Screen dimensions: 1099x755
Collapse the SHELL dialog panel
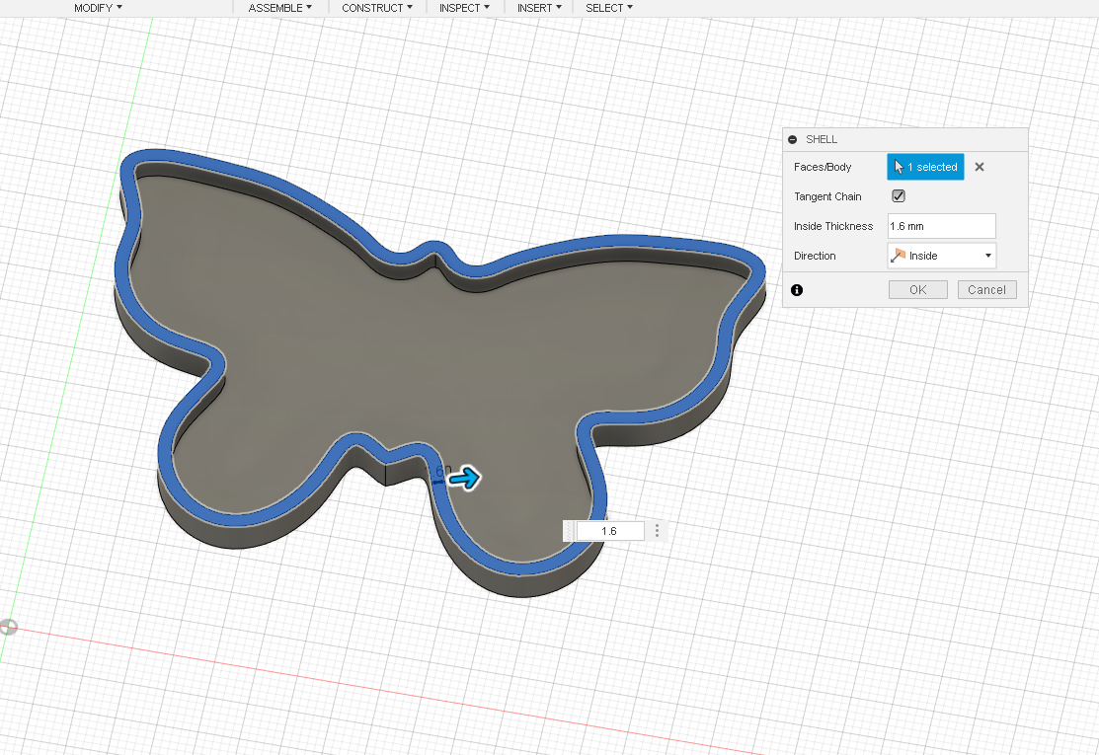click(793, 139)
